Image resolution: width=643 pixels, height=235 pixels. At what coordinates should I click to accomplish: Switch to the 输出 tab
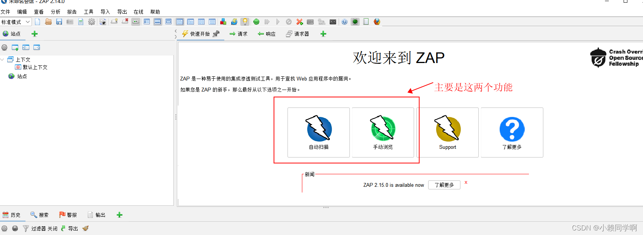96,215
